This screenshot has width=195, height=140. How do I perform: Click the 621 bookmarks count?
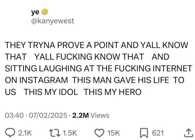coord(158,133)
